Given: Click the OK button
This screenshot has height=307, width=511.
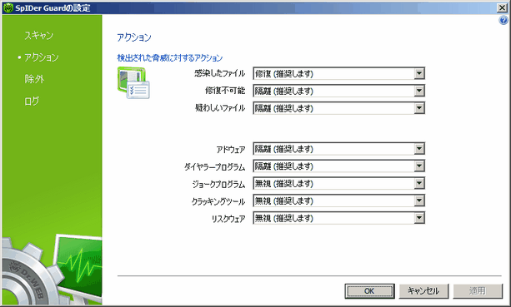Looking at the screenshot, I should [369, 291].
